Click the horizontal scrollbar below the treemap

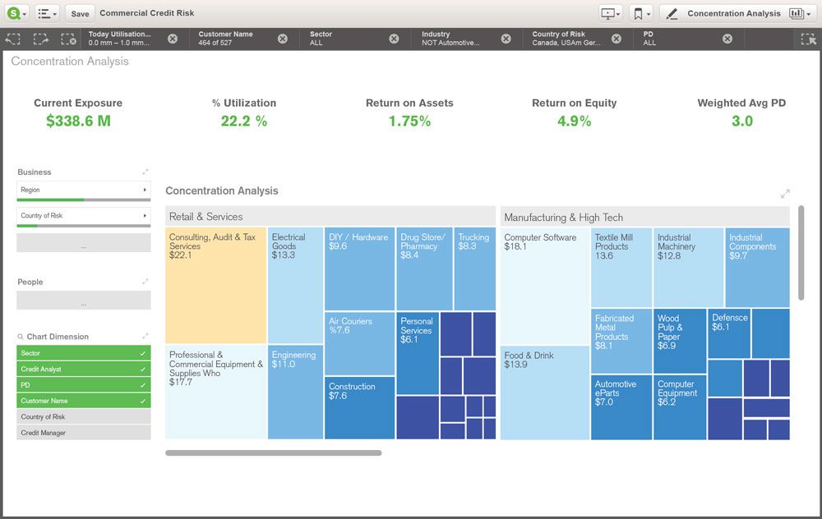point(275,452)
